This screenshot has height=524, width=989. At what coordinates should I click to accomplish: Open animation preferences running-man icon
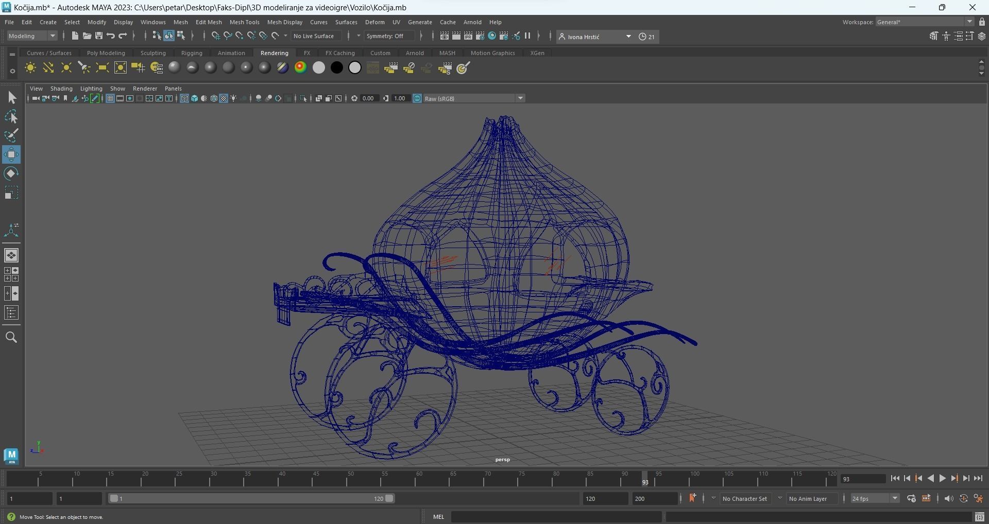[978, 498]
